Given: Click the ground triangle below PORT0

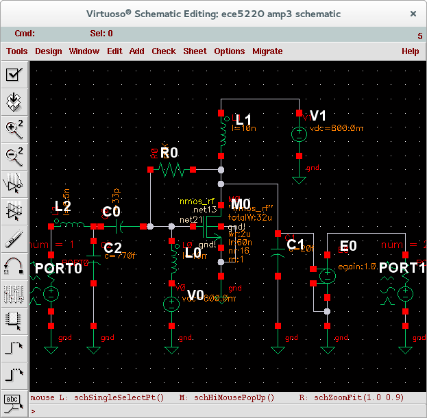Looking at the screenshot, I should (x=51, y=350).
